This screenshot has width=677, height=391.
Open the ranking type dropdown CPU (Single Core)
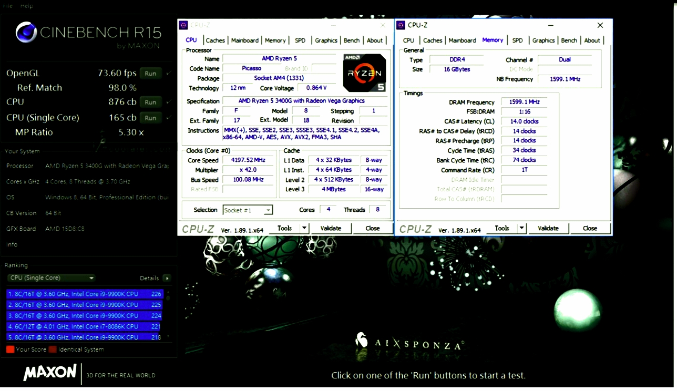click(51, 278)
